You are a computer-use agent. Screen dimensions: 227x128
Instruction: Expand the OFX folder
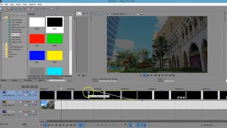(x=4, y=44)
